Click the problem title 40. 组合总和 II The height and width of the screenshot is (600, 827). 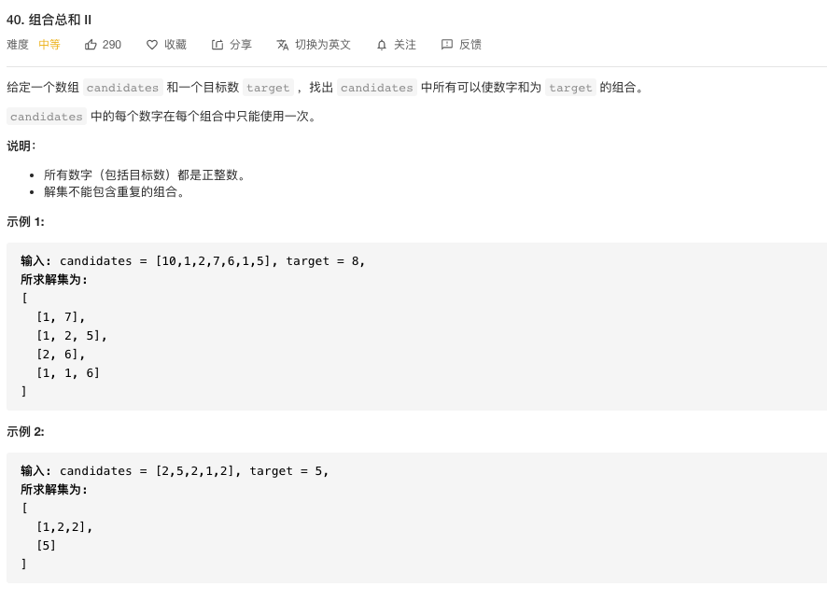[49, 20]
